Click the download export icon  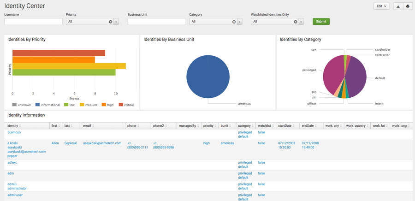point(398,6)
